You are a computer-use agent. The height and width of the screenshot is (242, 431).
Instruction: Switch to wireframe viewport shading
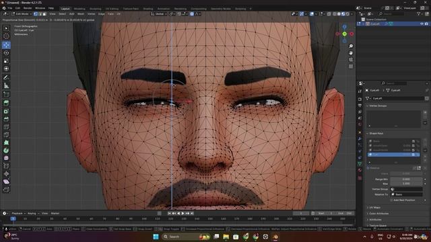click(335, 13)
